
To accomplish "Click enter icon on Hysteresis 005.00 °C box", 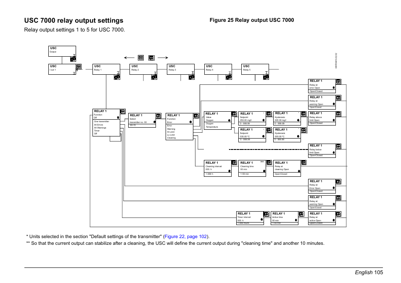I will tap(303, 130).
